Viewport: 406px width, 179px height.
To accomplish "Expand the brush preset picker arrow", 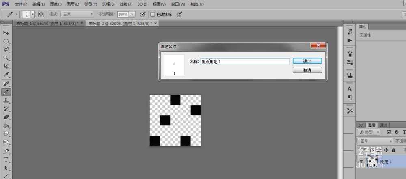I will [33, 14].
